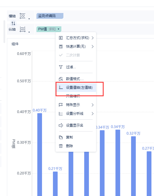Click the vertical PM值 axis title
154x196 pixels.
(14, 144)
